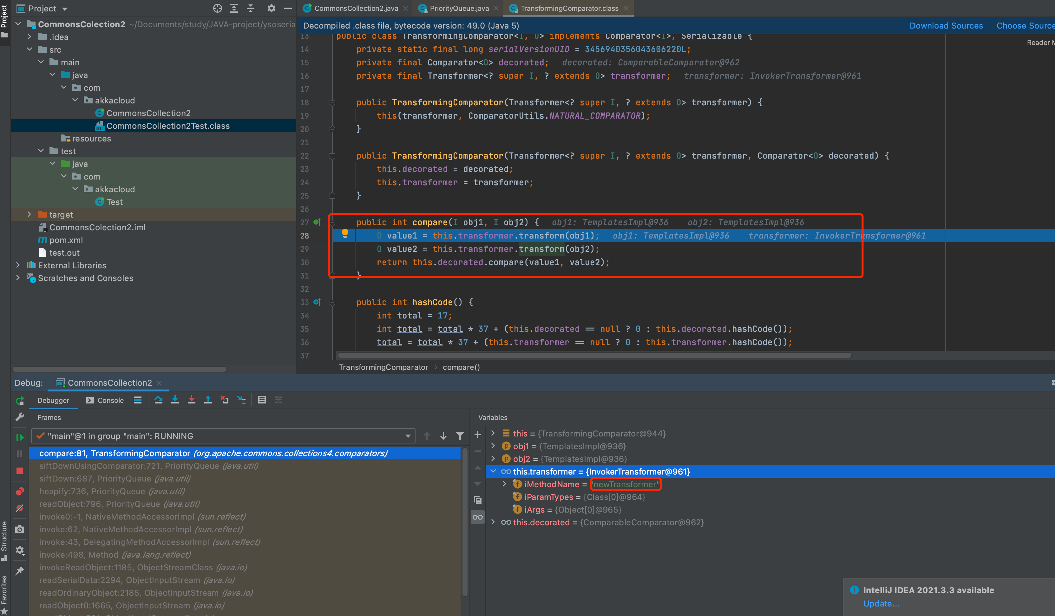Viewport: 1055px width, 616px height.
Task: Click the red Force Step Into icon
Action: point(191,400)
